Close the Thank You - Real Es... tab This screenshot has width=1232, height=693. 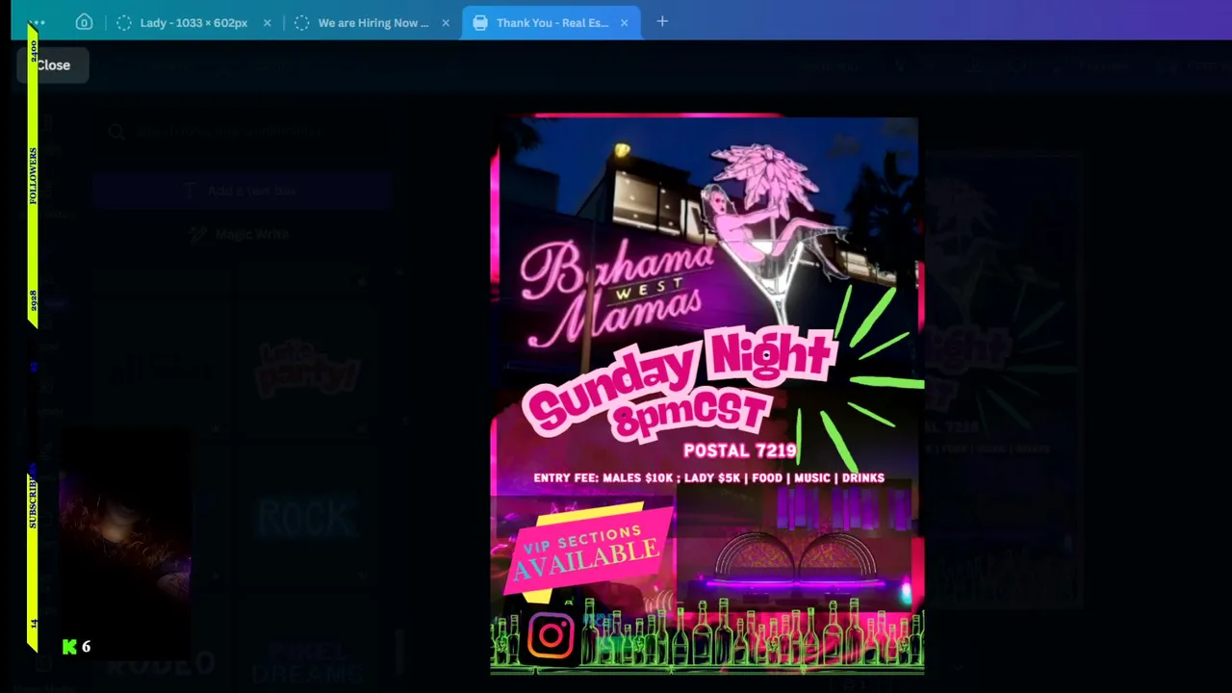pos(625,22)
